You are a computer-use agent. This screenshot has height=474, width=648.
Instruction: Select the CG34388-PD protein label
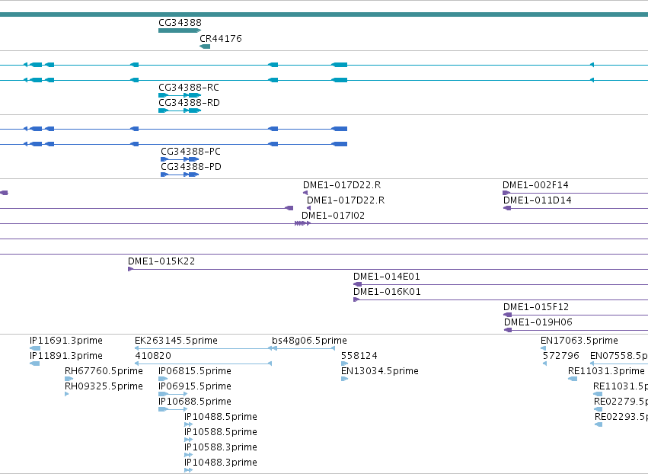(191, 167)
